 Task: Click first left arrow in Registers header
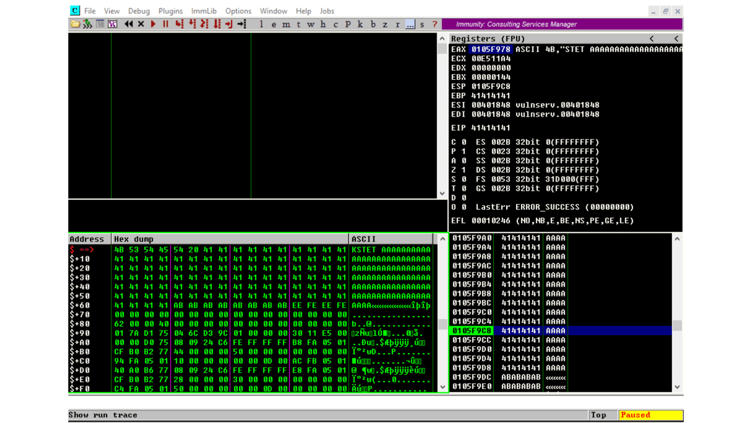(x=652, y=38)
